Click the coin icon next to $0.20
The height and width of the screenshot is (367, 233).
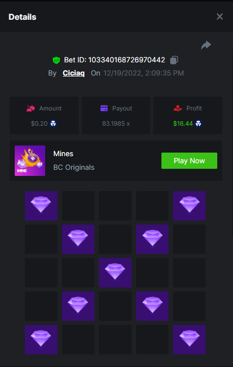click(x=53, y=123)
